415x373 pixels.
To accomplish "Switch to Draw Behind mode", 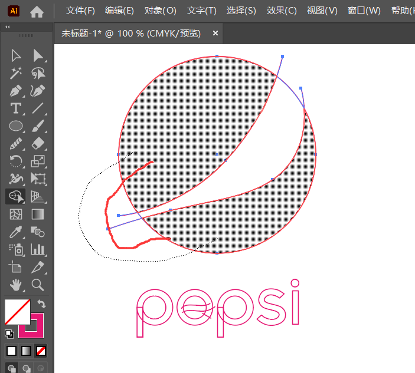I will [x=26, y=368].
